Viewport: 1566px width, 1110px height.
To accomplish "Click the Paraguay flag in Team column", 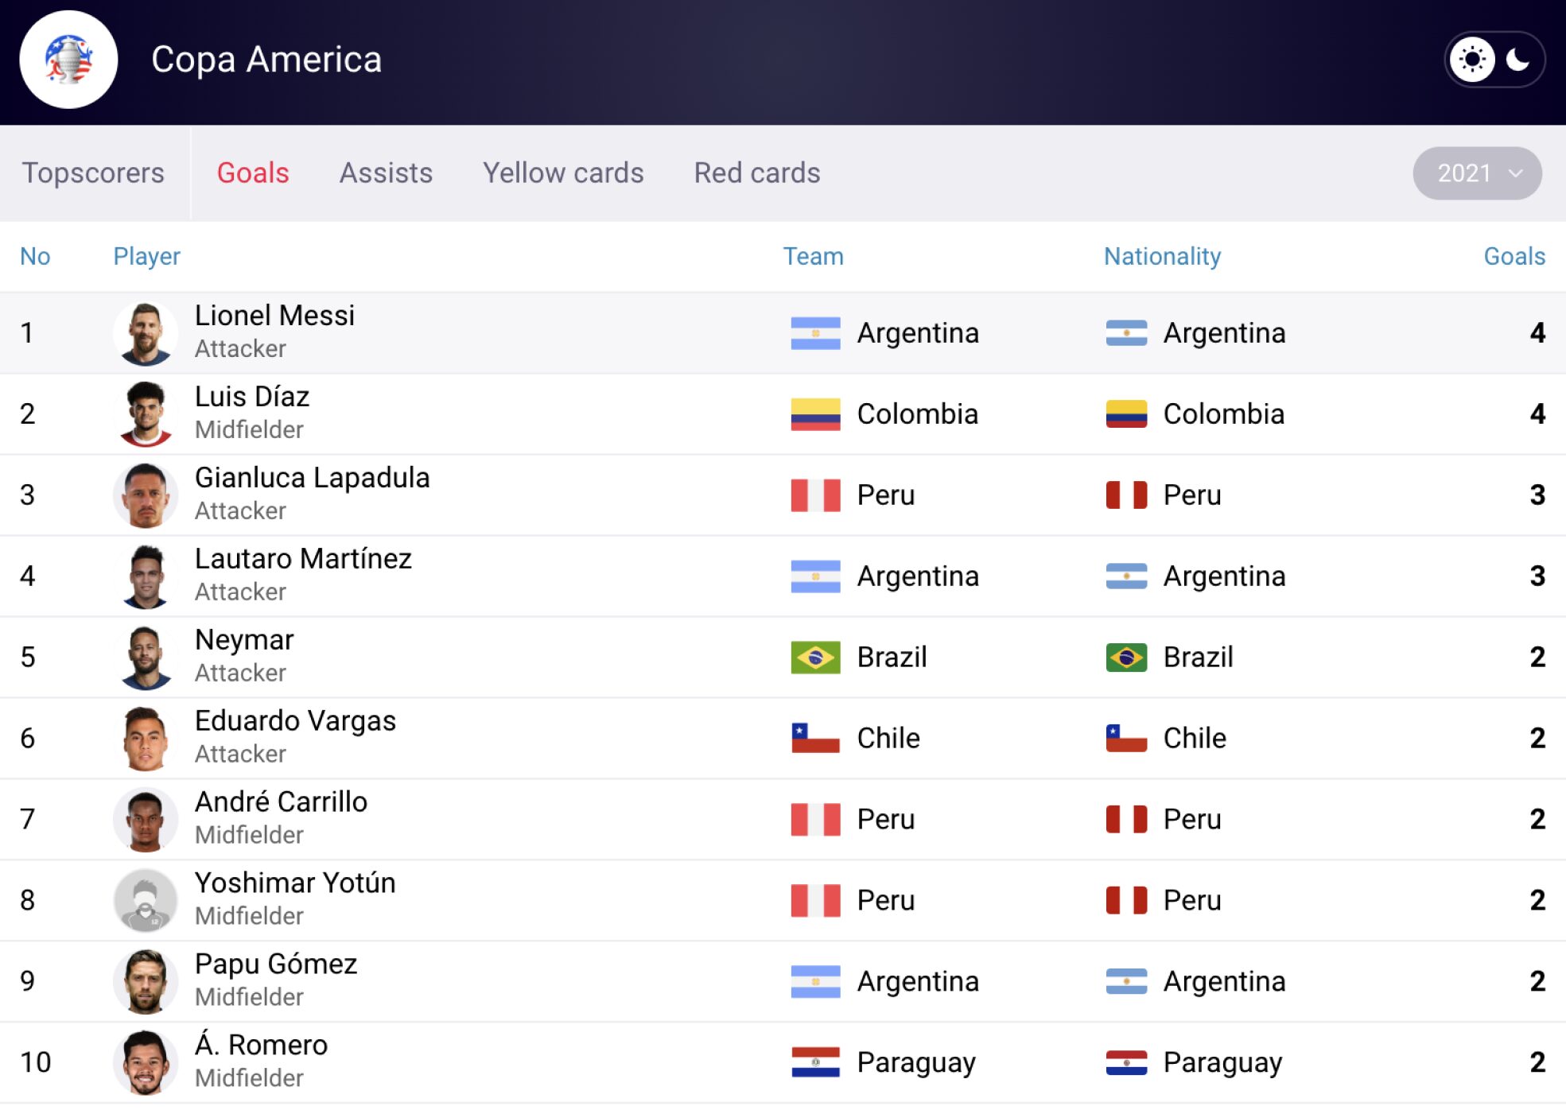I will click(815, 1062).
